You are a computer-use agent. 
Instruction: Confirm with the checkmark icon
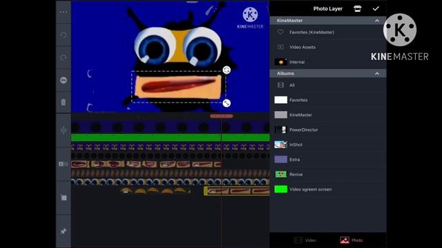tap(376, 9)
